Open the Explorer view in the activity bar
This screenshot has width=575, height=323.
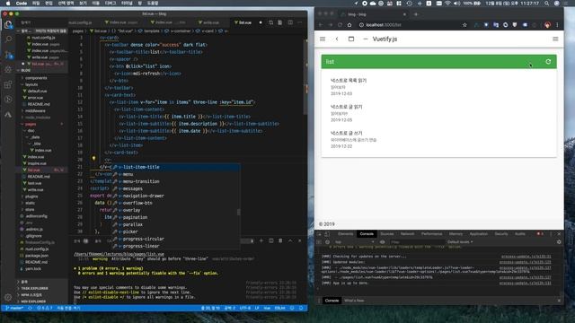point(8,25)
